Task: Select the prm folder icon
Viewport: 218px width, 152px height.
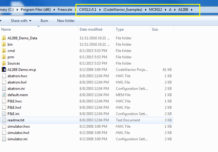Action: [x=4, y=57]
